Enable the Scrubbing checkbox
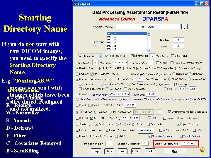This screenshot has width=211, height=158. [77, 124]
